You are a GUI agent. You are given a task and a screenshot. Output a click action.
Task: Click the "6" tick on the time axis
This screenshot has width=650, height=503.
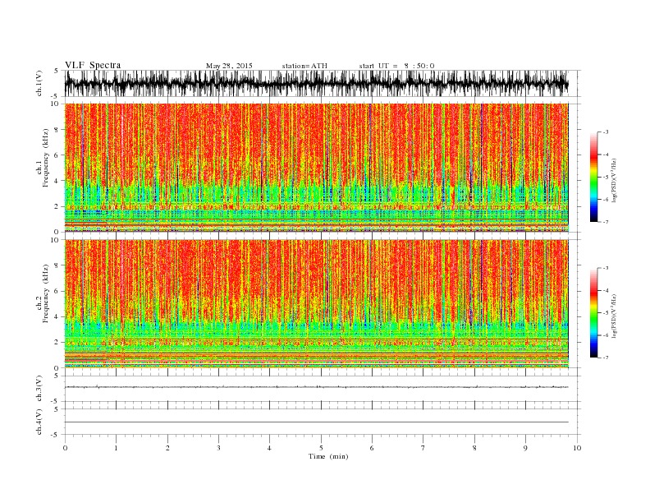click(372, 448)
